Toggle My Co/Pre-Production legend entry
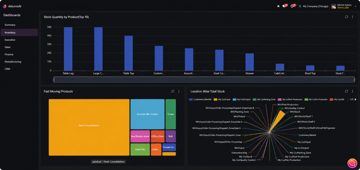Image resolution: width=360 pixels, height=170 pixels. [316, 100]
